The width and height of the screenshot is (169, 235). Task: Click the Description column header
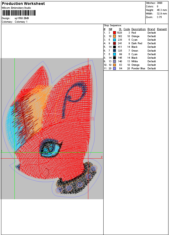click(138, 29)
